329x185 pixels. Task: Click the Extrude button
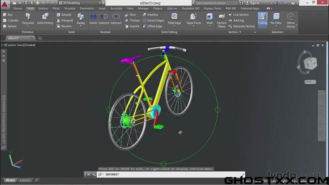64,14
